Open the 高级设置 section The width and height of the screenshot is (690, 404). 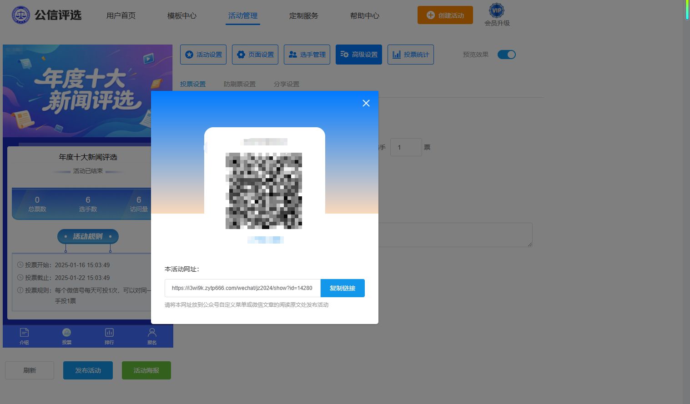click(359, 55)
